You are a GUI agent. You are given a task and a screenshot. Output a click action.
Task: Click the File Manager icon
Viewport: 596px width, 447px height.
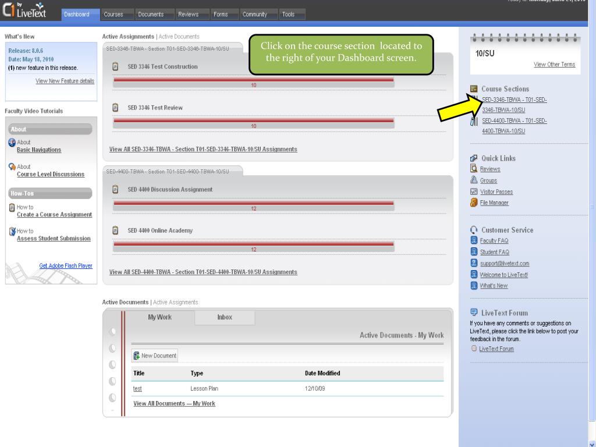tap(474, 202)
